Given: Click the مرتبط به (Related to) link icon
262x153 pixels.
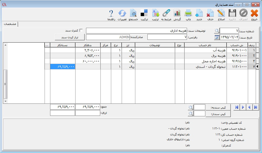Looking at the screenshot, I should pos(166,13).
